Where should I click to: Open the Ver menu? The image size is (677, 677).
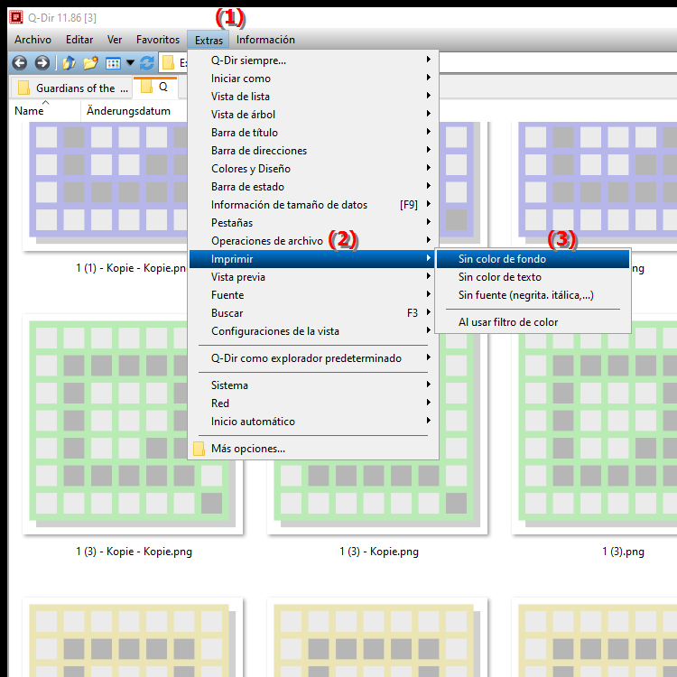[115, 40]
